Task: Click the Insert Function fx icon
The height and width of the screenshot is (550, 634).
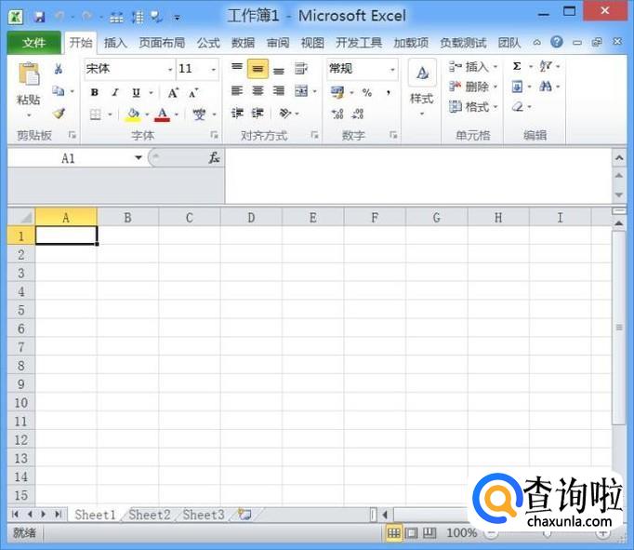Action: 215,158
